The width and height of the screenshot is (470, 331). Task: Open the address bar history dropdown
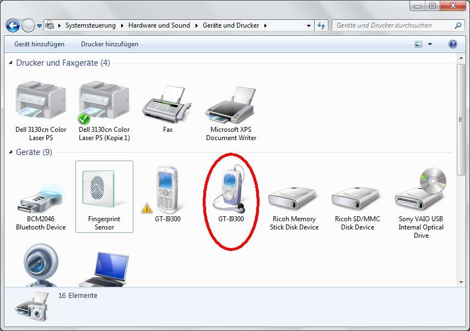(309, 25)
